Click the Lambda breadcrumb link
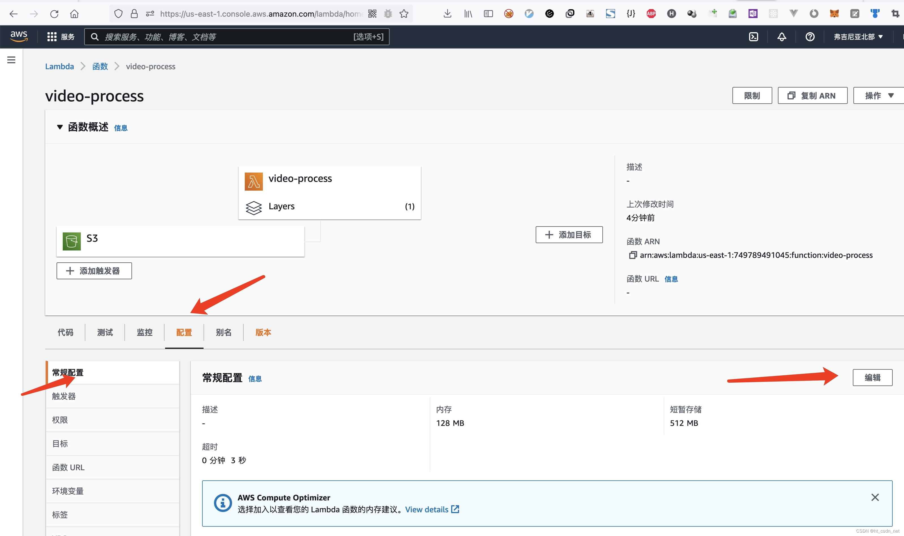This screenshot has width=904, height=536. click(59, 66)
